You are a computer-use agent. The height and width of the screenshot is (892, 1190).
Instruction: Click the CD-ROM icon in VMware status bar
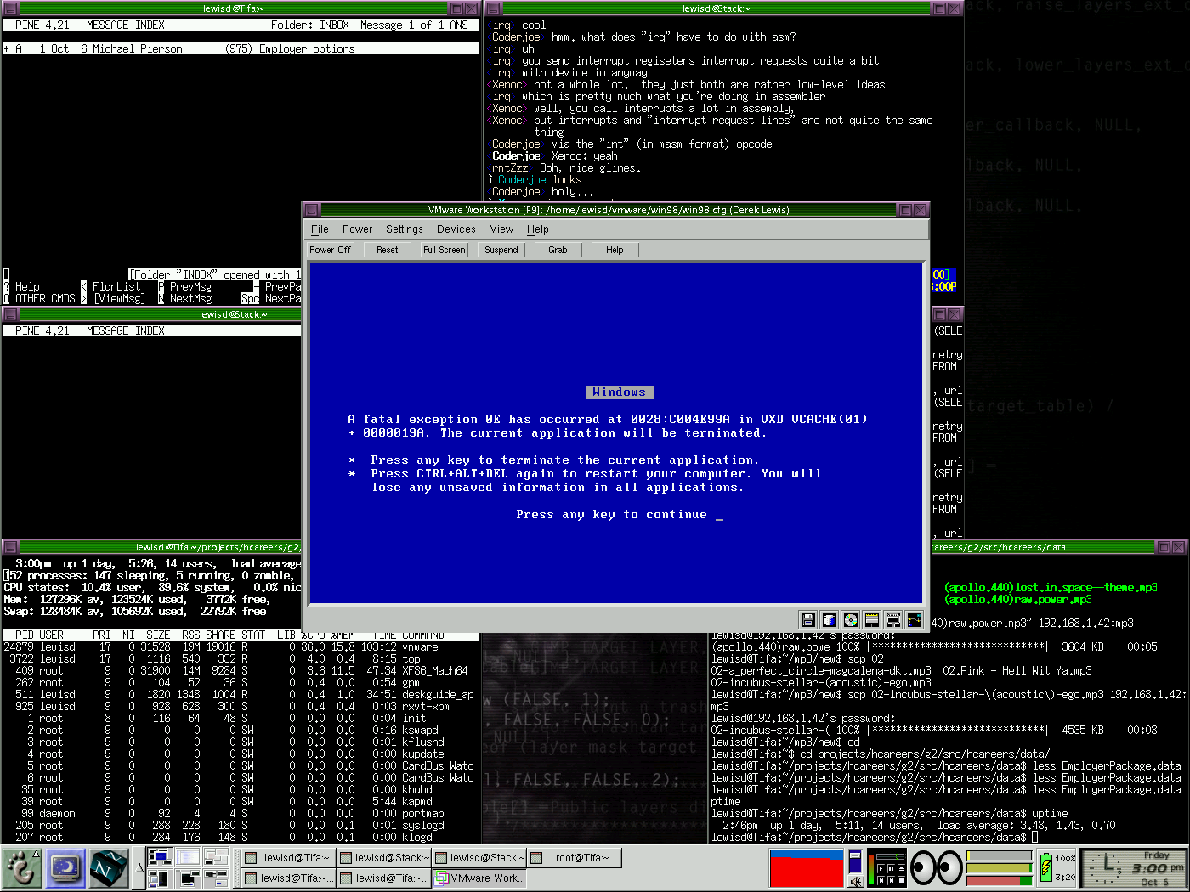coord(851,620)
